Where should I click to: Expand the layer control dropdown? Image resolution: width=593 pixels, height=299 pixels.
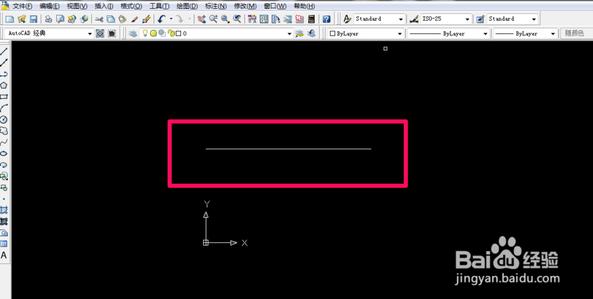coord(290,34)
